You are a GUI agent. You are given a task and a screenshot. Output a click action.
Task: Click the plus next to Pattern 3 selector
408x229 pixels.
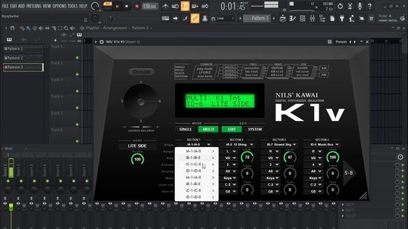click(x=273, y=18)
